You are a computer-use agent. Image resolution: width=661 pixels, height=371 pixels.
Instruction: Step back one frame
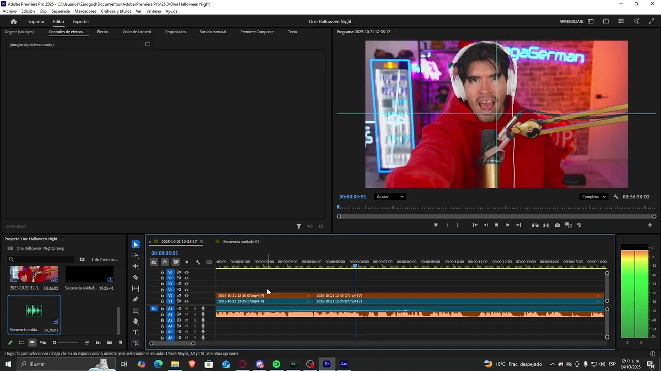coord(486,225)
